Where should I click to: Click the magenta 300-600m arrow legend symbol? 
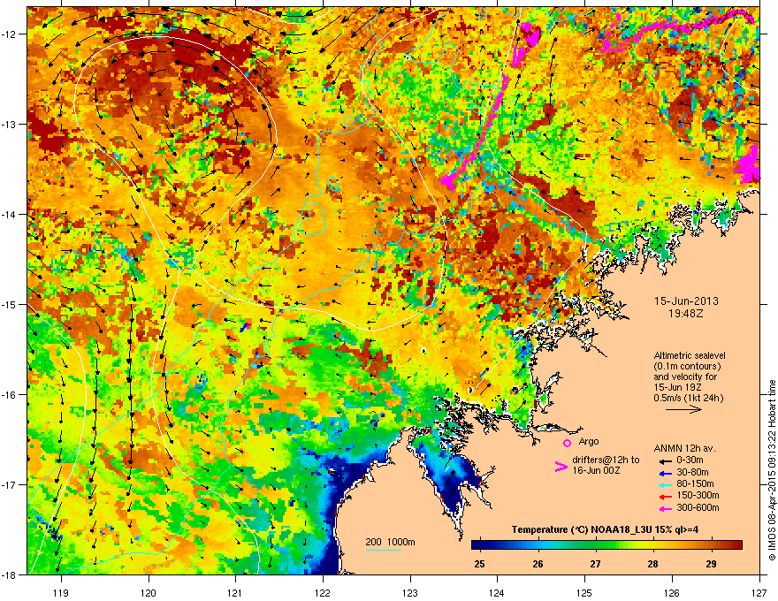[x=665, y=508]
